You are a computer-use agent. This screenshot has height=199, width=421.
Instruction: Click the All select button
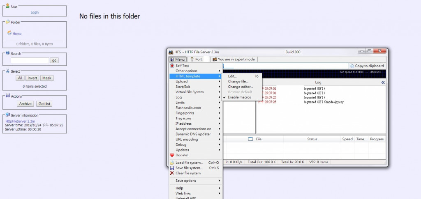tap(20, 78)
